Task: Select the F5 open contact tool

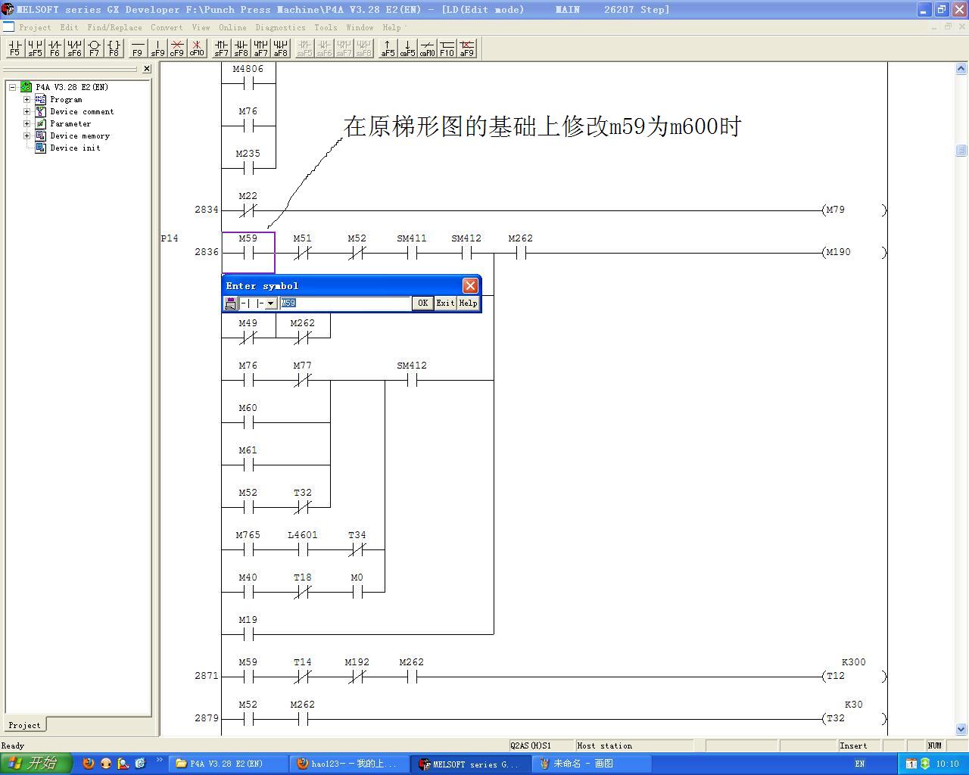Action: click(x=14, y=48)
